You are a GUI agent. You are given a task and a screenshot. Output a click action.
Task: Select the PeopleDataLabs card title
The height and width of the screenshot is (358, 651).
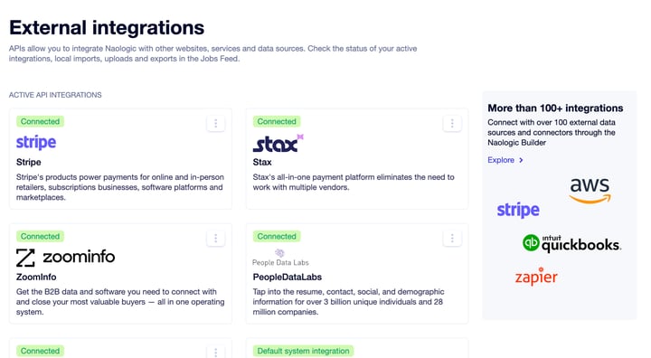[x=288, y=277]
